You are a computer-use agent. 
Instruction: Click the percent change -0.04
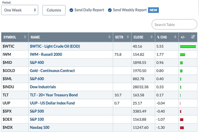point(161,103)
